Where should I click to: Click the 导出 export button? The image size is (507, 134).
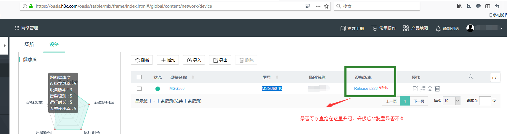[x=220, y=60]
